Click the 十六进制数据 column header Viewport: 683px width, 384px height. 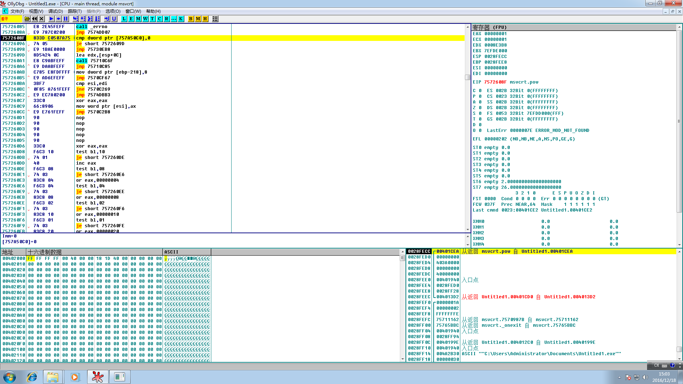(x=95, y=252)
